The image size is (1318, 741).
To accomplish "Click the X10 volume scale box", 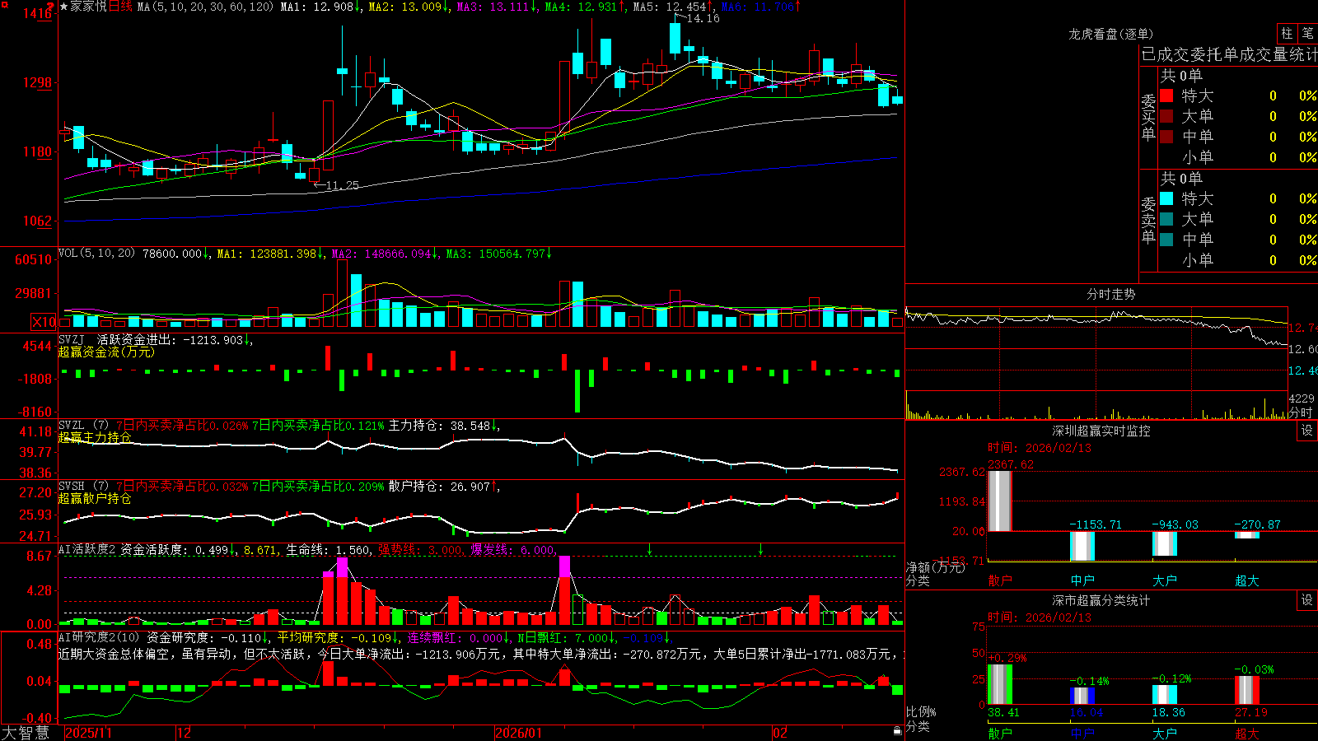I will [x=44, y=322].
